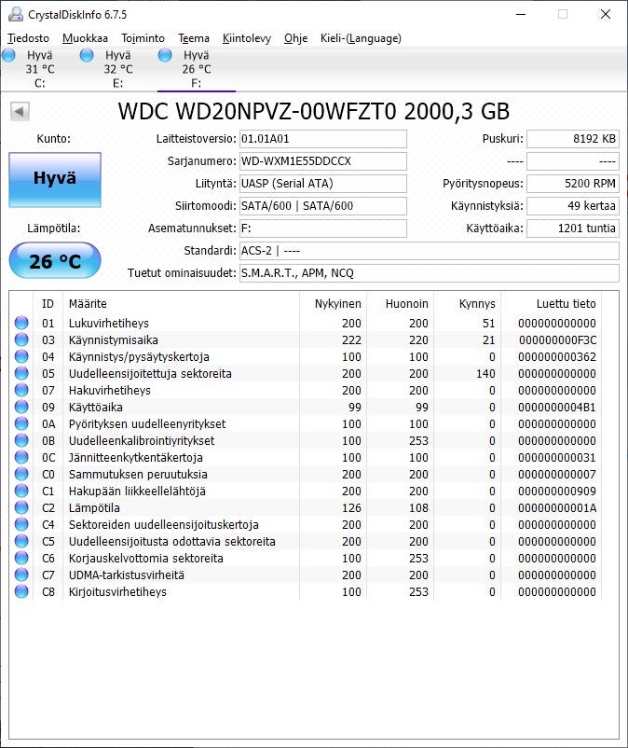Open the Kieli-(Language) menu

(x=361, y=38)
